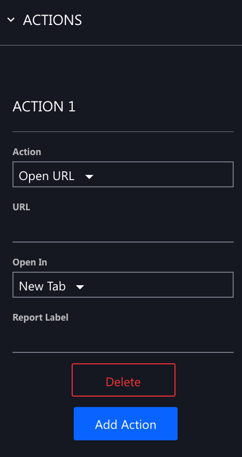
Task: Click the Open In field label
Action: tap(30, 262)
